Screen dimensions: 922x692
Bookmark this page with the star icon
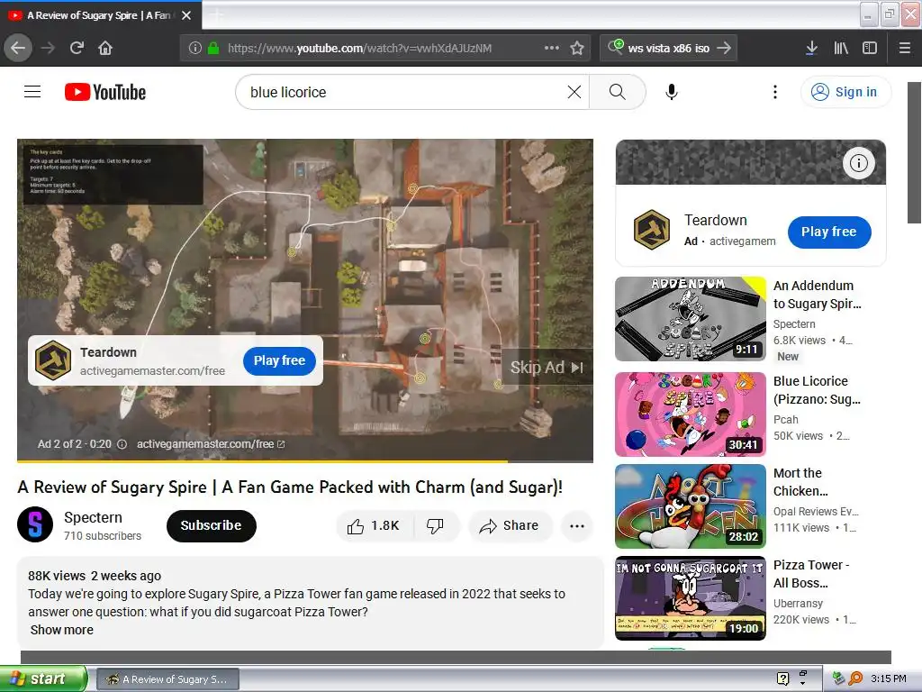577,48
